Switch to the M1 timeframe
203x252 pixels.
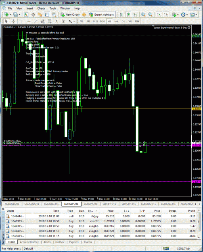(x=82, y=21)
